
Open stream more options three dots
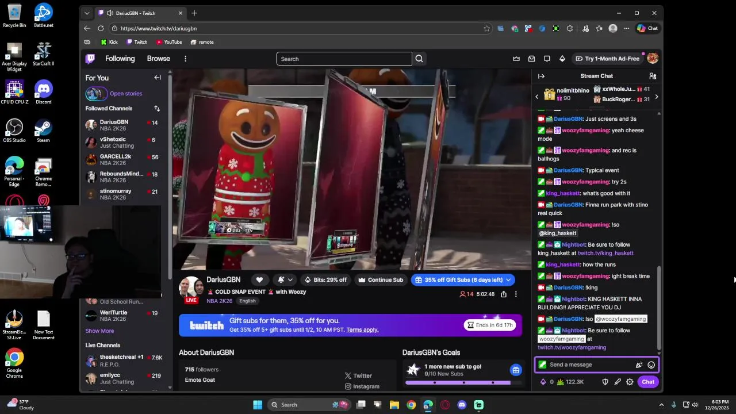coord(516,294)
